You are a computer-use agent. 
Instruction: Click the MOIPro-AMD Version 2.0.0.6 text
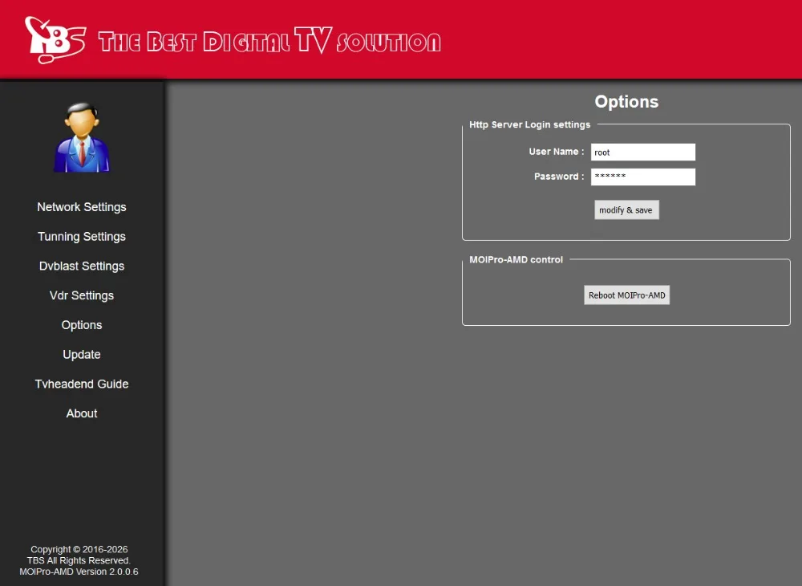click(x=79, y=572)
